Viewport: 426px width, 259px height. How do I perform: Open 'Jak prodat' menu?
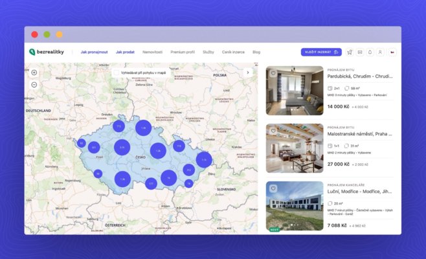tap(126, 52)
